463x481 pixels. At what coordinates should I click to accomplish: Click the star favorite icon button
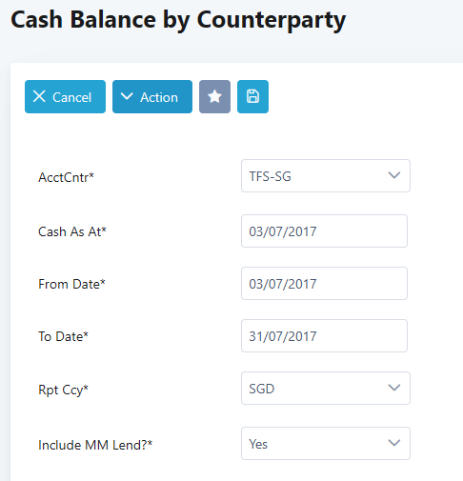click(214, 96)
